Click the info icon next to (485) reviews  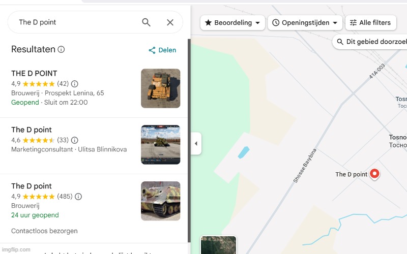pyautogui.click(x=78, y=197)
